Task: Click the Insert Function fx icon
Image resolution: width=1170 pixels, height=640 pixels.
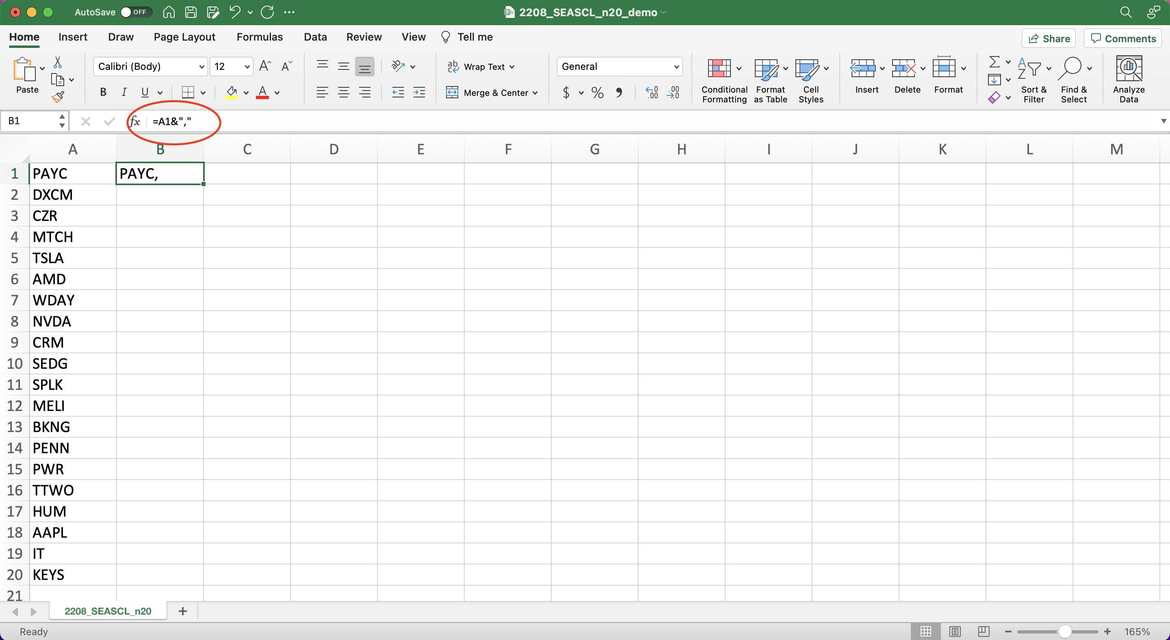Action: 134,121
